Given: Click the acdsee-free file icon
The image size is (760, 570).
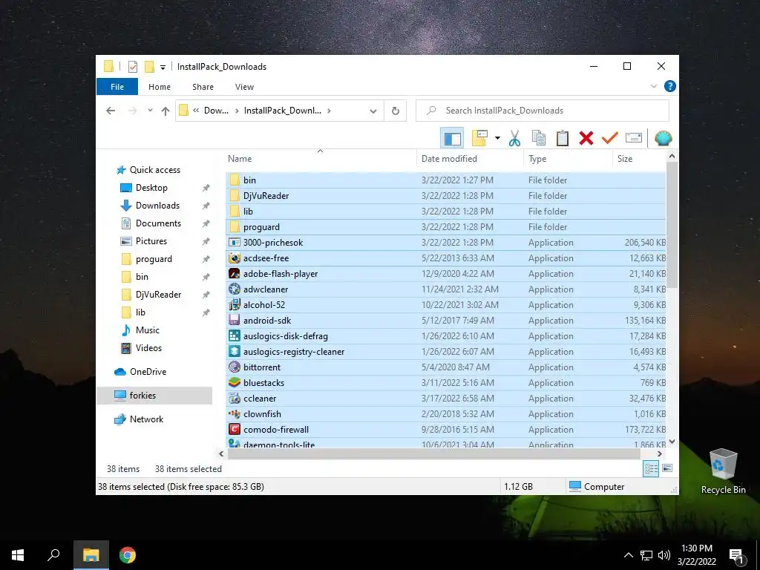Looking at the screenshot, I should pyautogui.click(x=235, y=258).
